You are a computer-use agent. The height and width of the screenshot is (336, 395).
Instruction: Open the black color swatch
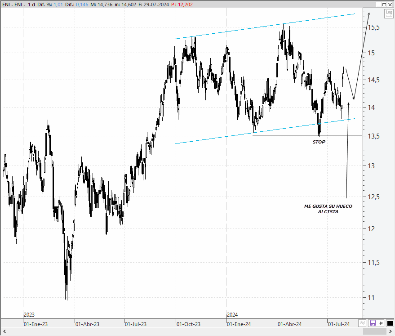pyautogui.click(x=390, y=323)
